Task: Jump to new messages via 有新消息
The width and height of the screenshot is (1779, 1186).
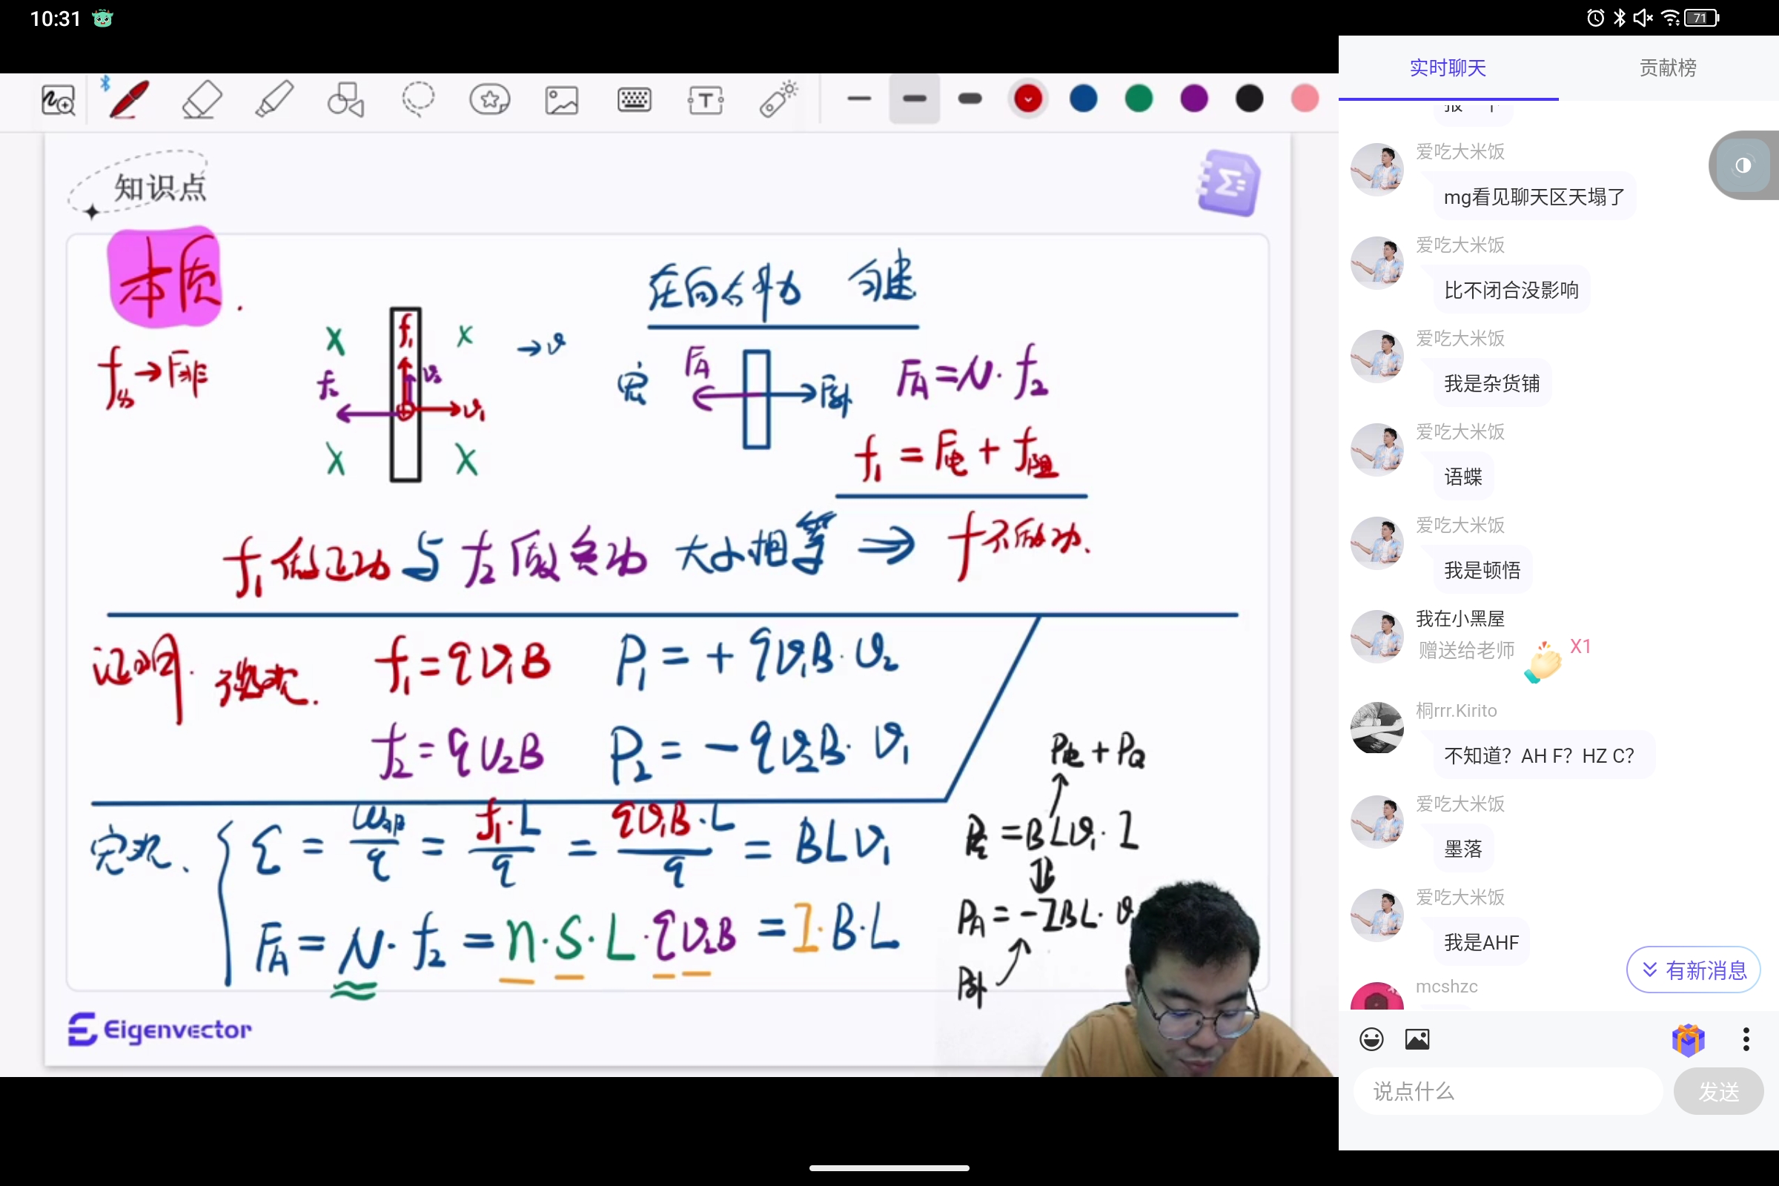Action: click(1693, 970)
